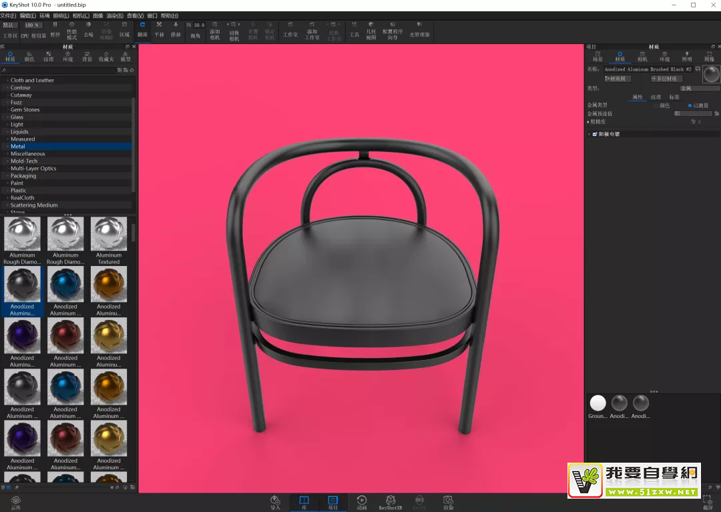The width and height of the screenshot is (721, 512).
Task: Open the 渲染 (Render) icon at bottom
Action: [x=448, y=501]
